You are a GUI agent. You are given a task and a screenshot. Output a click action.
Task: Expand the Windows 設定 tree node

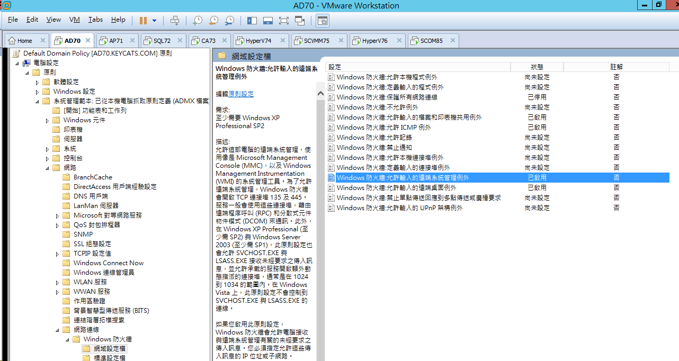coord(37,92)
